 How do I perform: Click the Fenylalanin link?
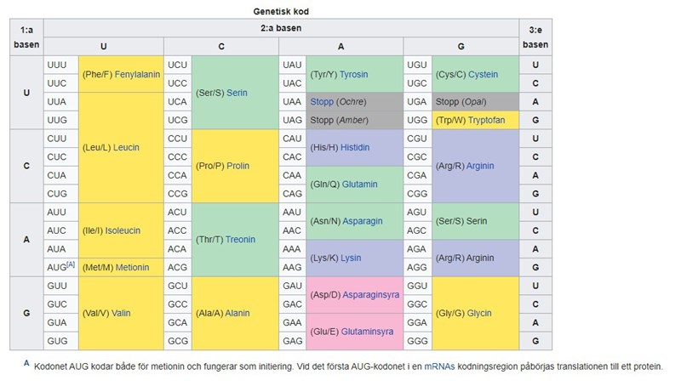pyautogui.click(x=138, y=74)
